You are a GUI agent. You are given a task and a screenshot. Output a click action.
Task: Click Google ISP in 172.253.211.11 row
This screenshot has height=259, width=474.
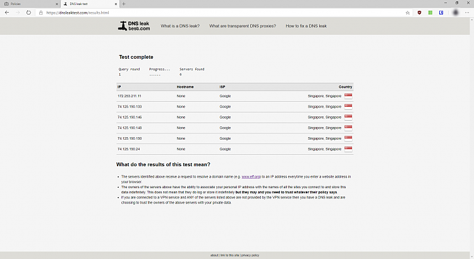[225, 96]
